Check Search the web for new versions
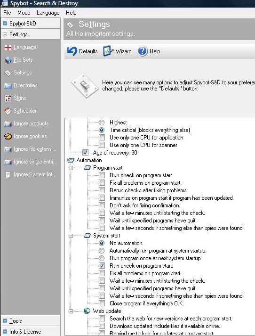The height and width of the screenshot is (336, 255). 102,318
